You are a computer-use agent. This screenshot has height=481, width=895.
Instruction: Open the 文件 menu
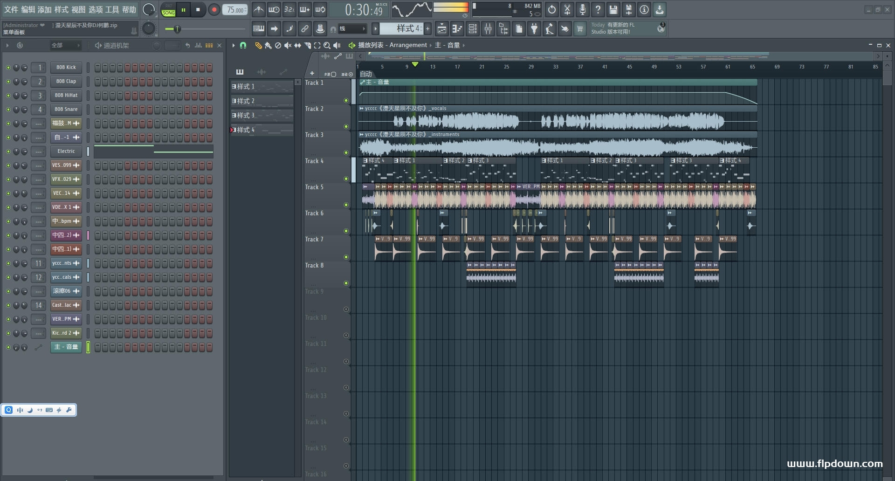coord(11,9)
